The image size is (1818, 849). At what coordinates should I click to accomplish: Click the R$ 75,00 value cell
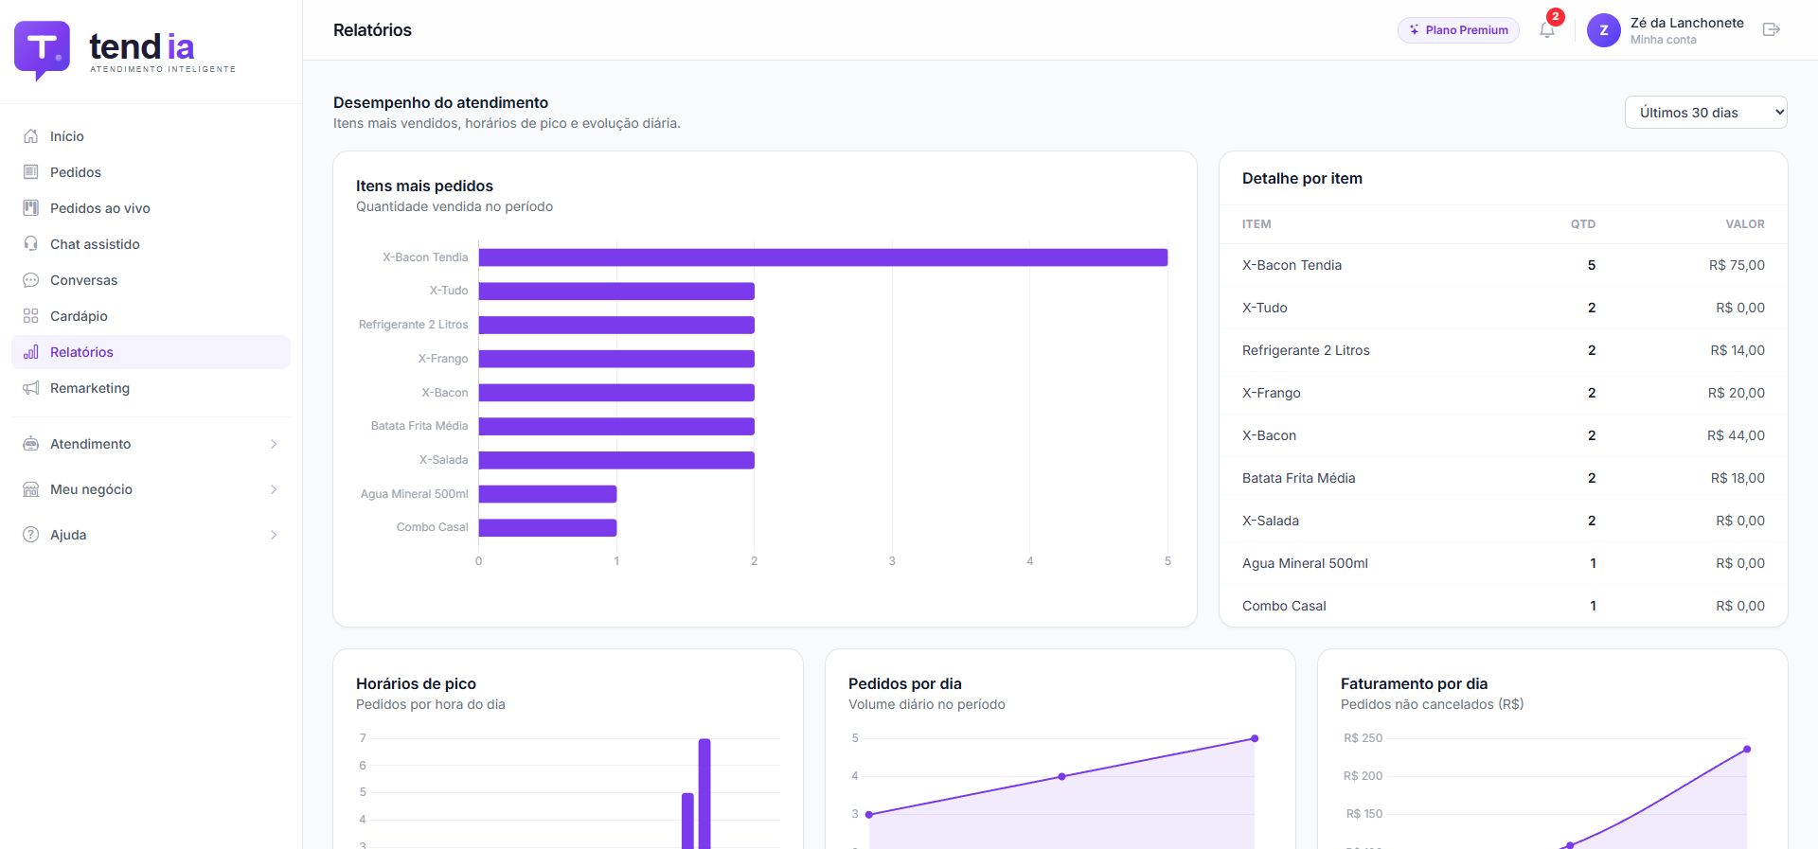coord(1737,265)
